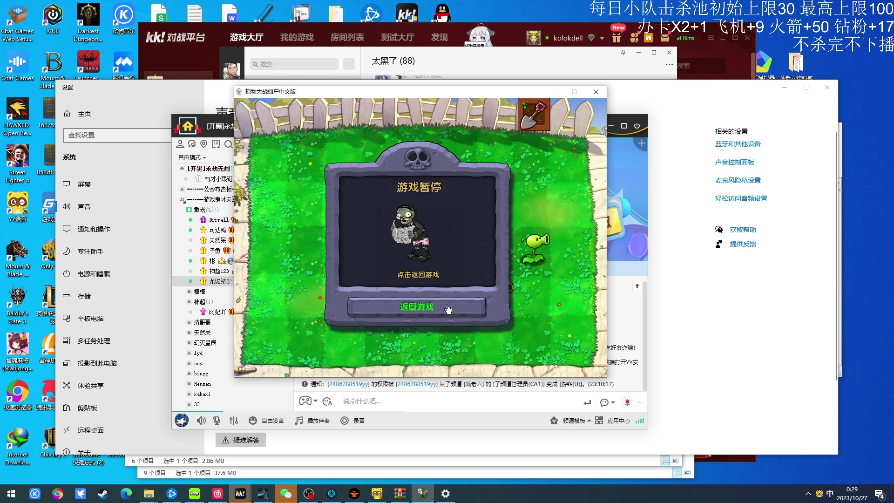Mute the YY speaker output
894x503 pixels.
201,421
